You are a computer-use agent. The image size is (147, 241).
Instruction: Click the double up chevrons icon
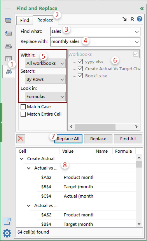[132, 19]
